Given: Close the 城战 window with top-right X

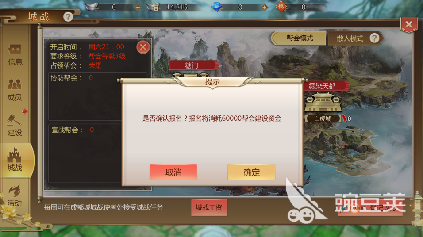Looking at the screenshot, I should click(x=409, y=25).
